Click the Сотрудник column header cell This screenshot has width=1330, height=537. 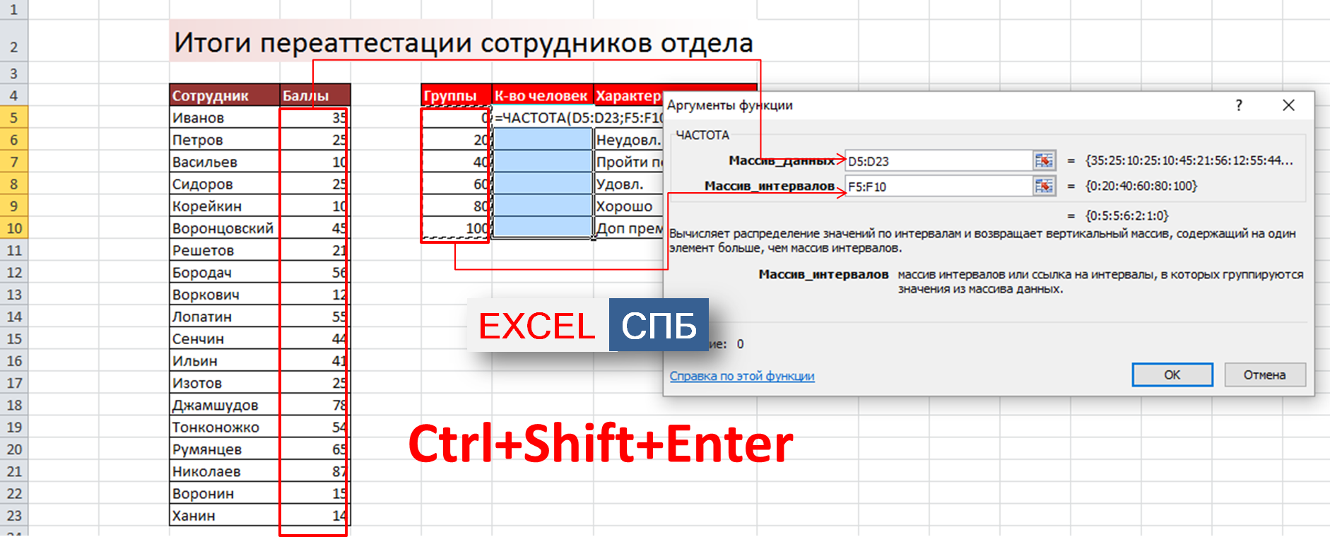tap(224, 95)
